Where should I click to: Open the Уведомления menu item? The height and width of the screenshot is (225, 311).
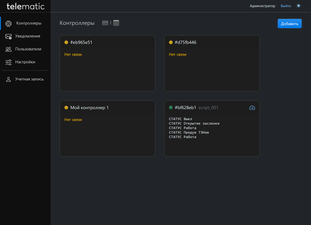click(x=27, y=36)
